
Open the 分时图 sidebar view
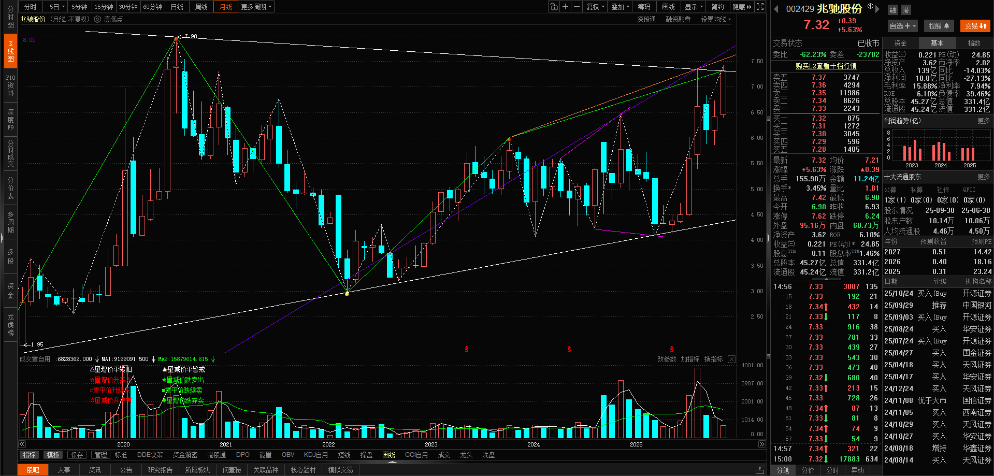click(10, 17)
